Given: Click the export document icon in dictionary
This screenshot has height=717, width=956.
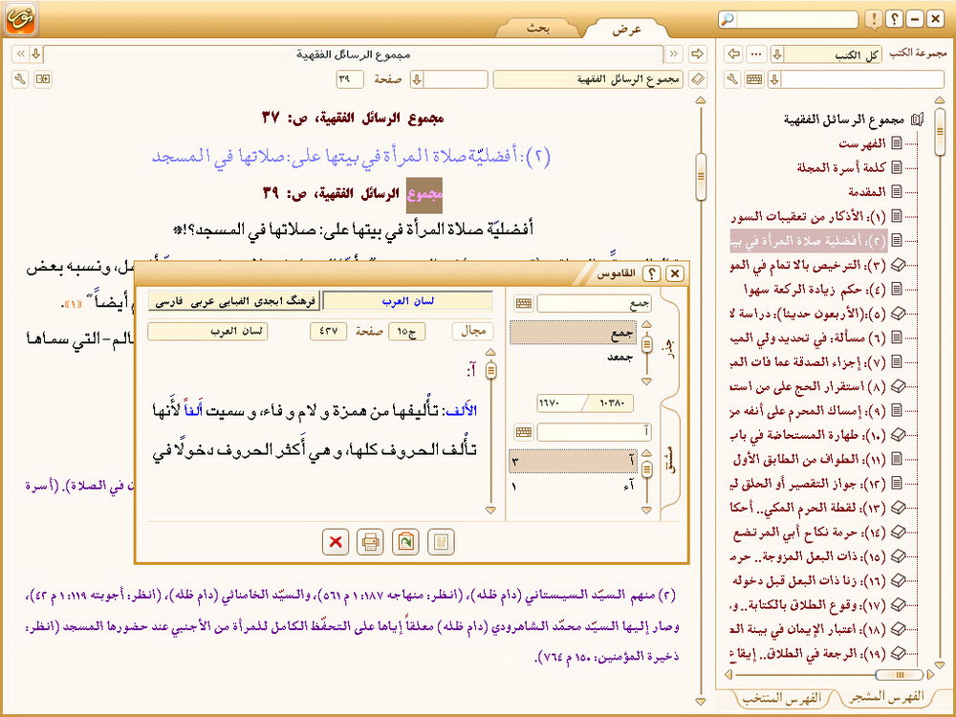Looking at the screenshot, I should 405,541.
